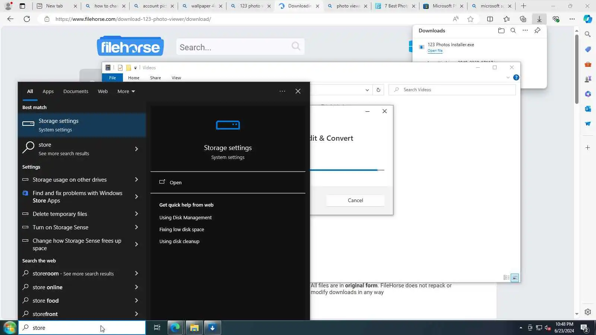Screen dimensions: 596x335
Task: Click the Downloads toolbar icon in Edge
Action: pos(539,19)
